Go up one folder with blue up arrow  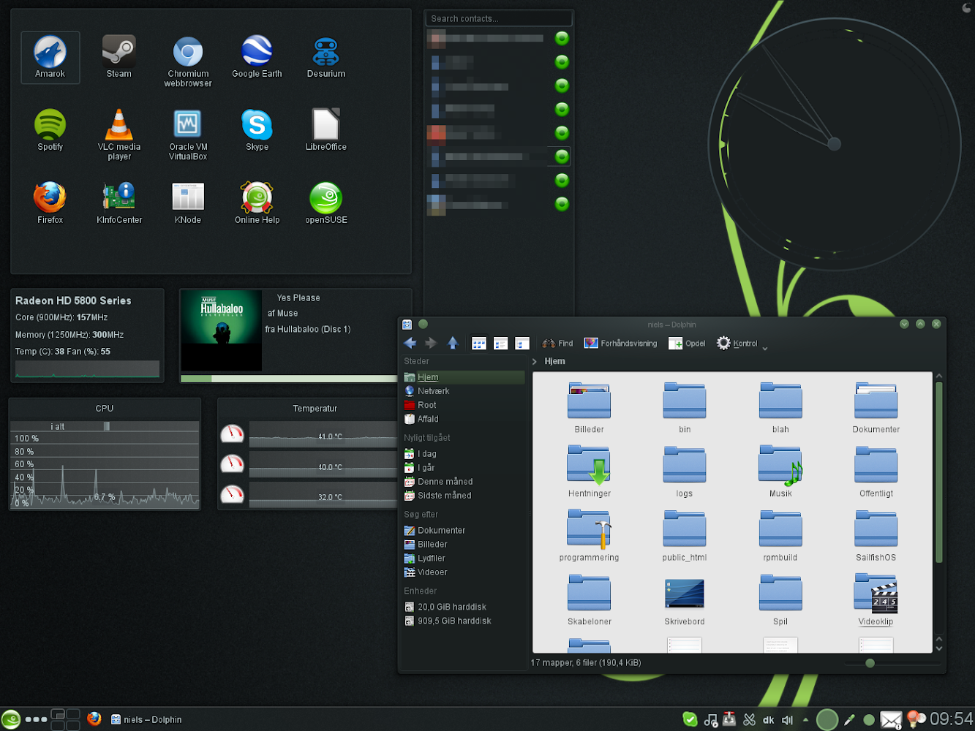click(x=453, y=344)
